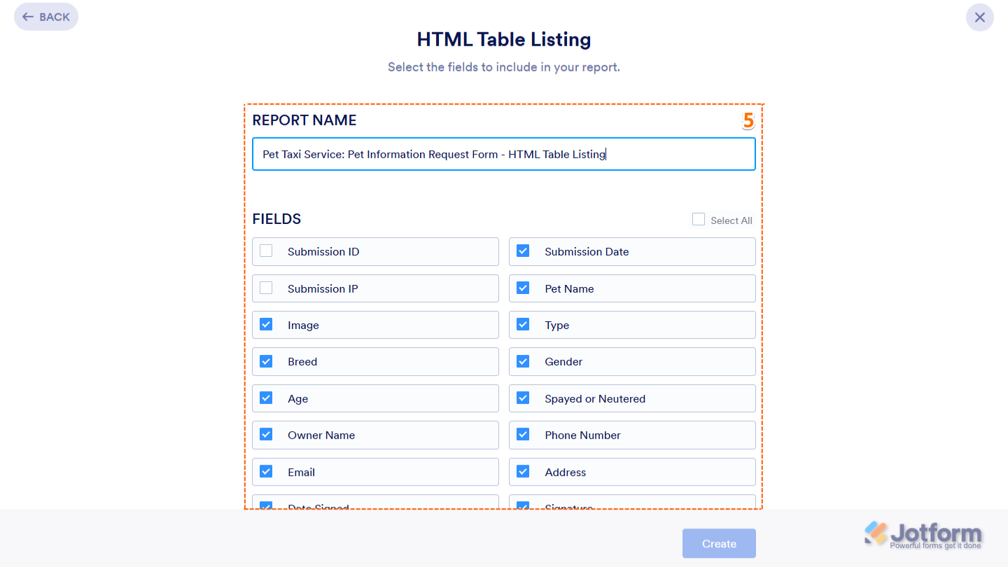The height and width of the screenshot is (567, 1008).
Task: Disable the Phone Number field checkbox
Action: 523,435
